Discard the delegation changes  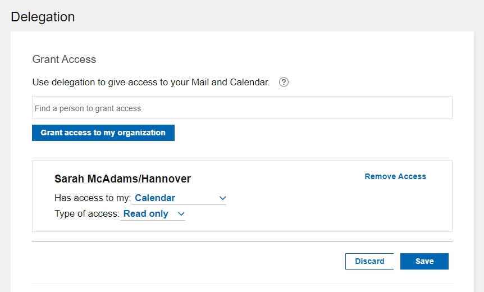coord(369,261)
